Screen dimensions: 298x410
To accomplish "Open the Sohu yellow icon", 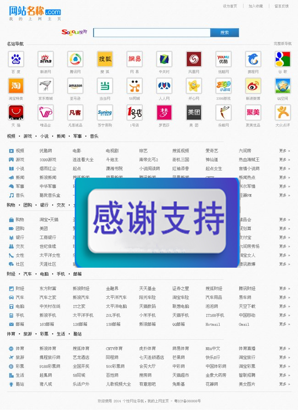I will 105,59.
